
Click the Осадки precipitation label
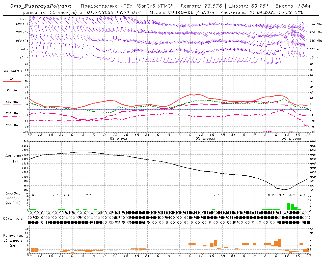click(x=13, y=198)
